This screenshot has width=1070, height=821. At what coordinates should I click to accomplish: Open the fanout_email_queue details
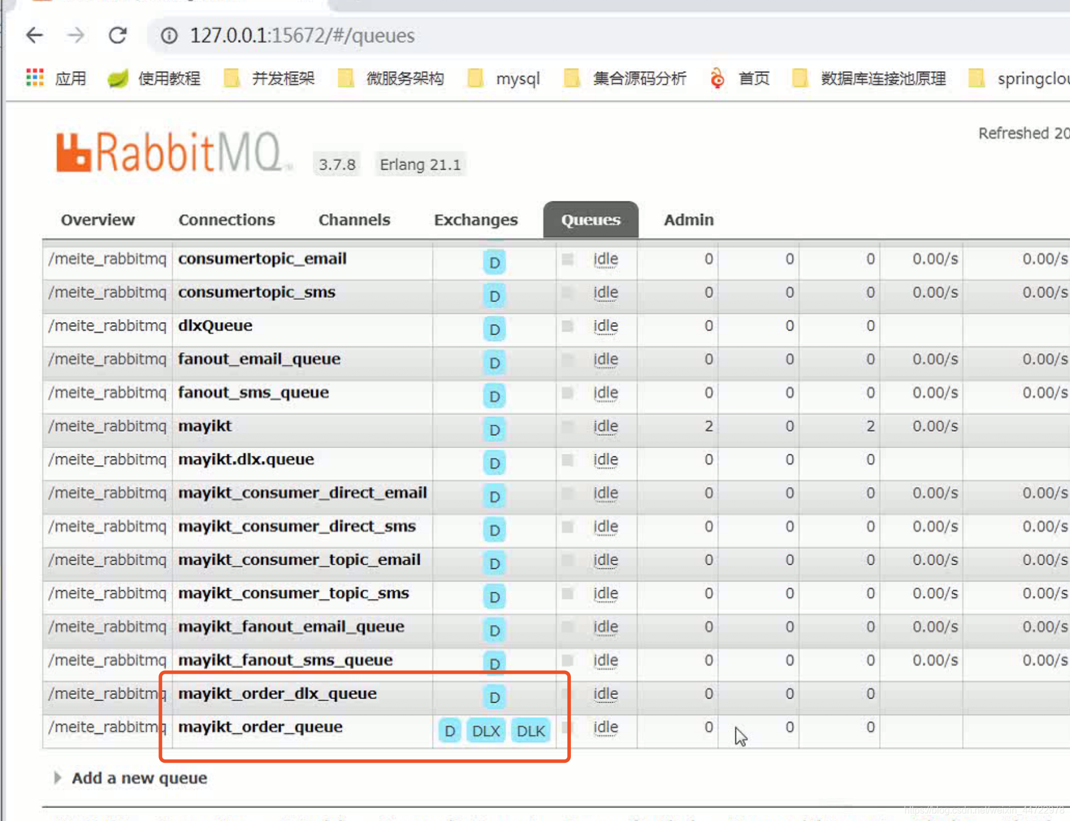259,359
